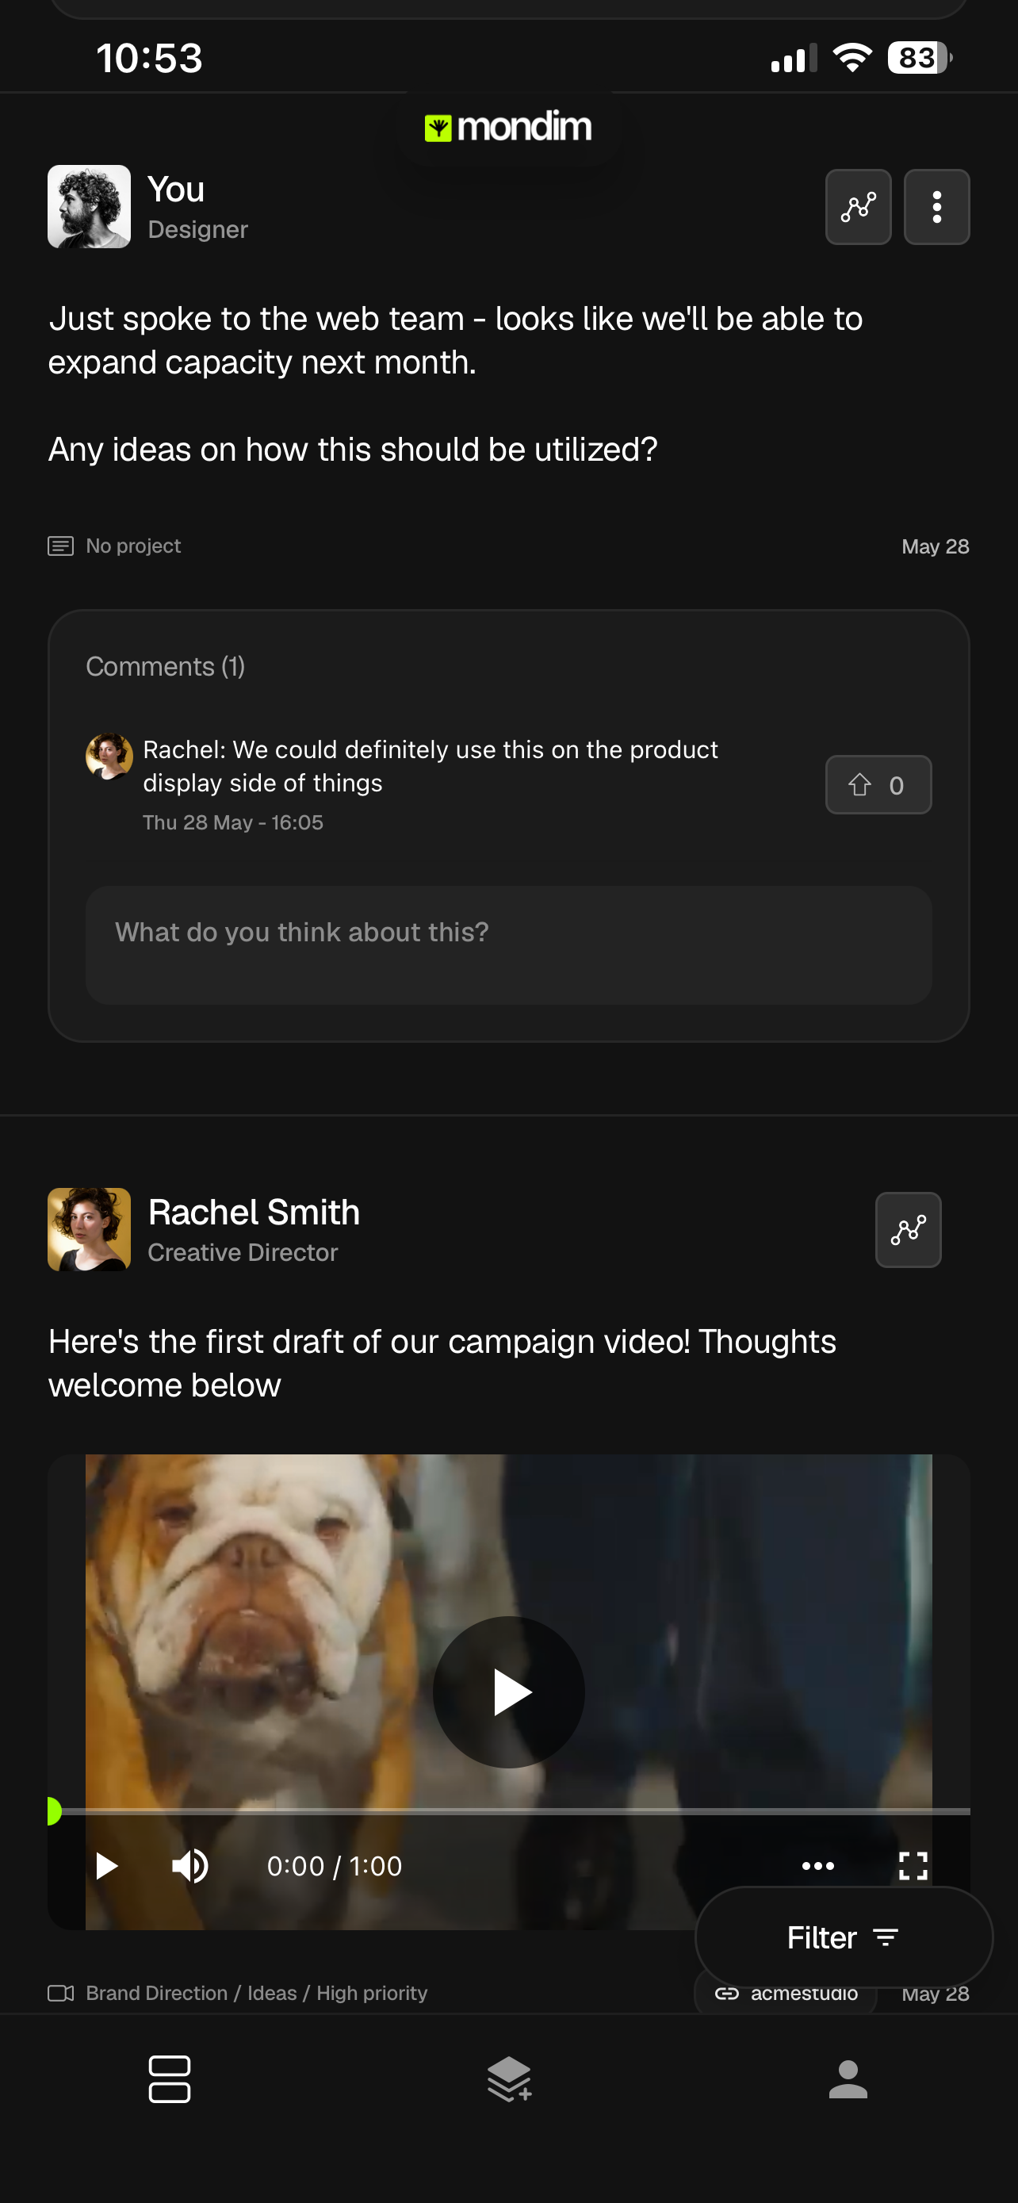Open video more options (three dots)
The image size is (1018, 2203).
(818, 1866)
